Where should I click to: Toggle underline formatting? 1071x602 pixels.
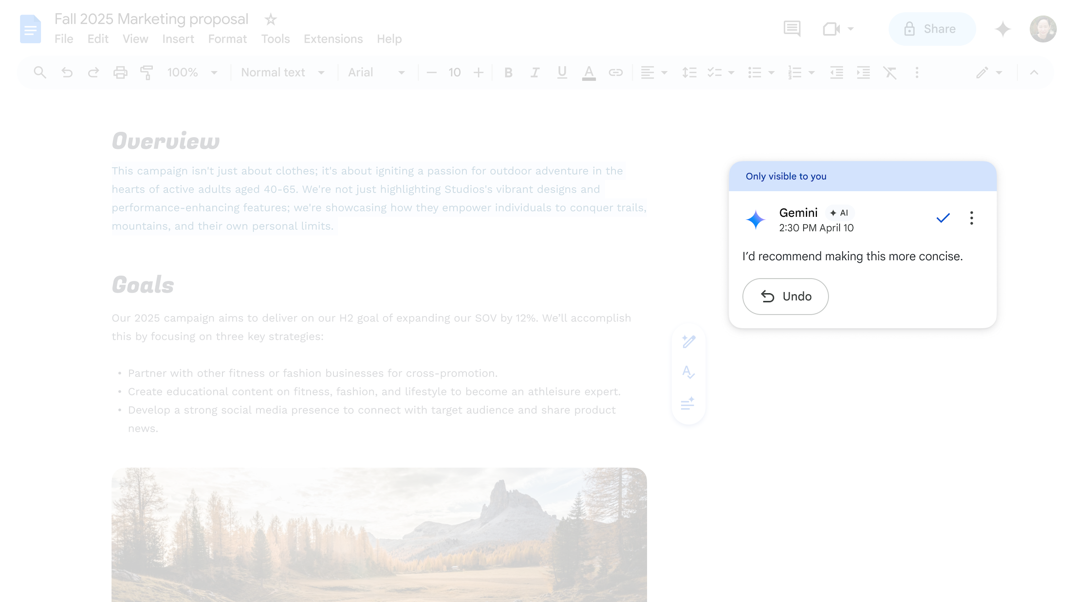562,73
